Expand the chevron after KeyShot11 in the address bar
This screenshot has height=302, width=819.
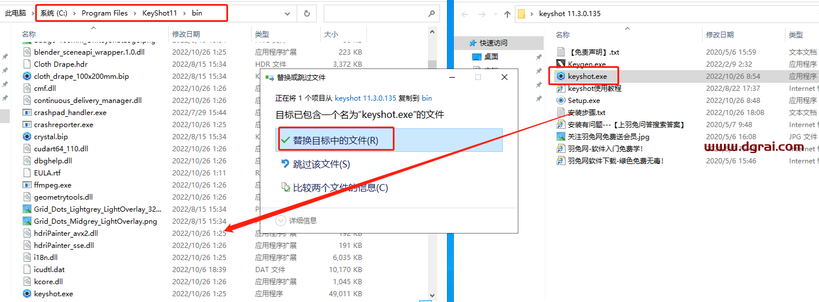185,13
